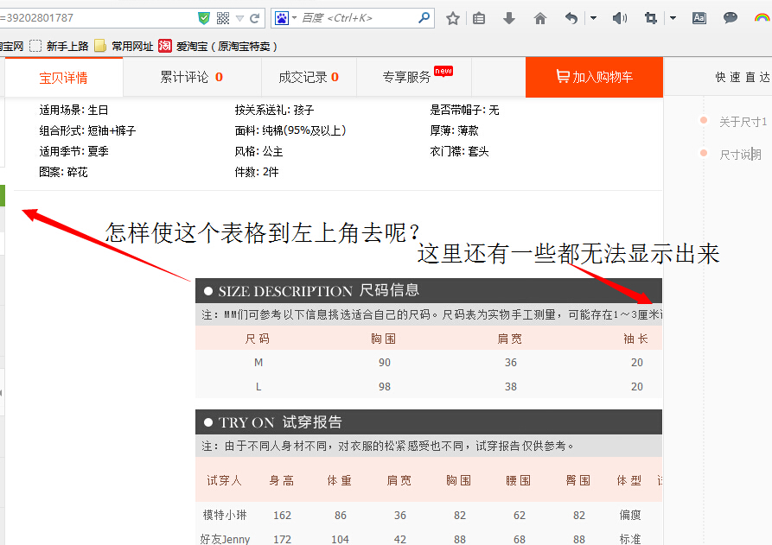Open the Baidu search engine selector

click(x=285, y=18)
